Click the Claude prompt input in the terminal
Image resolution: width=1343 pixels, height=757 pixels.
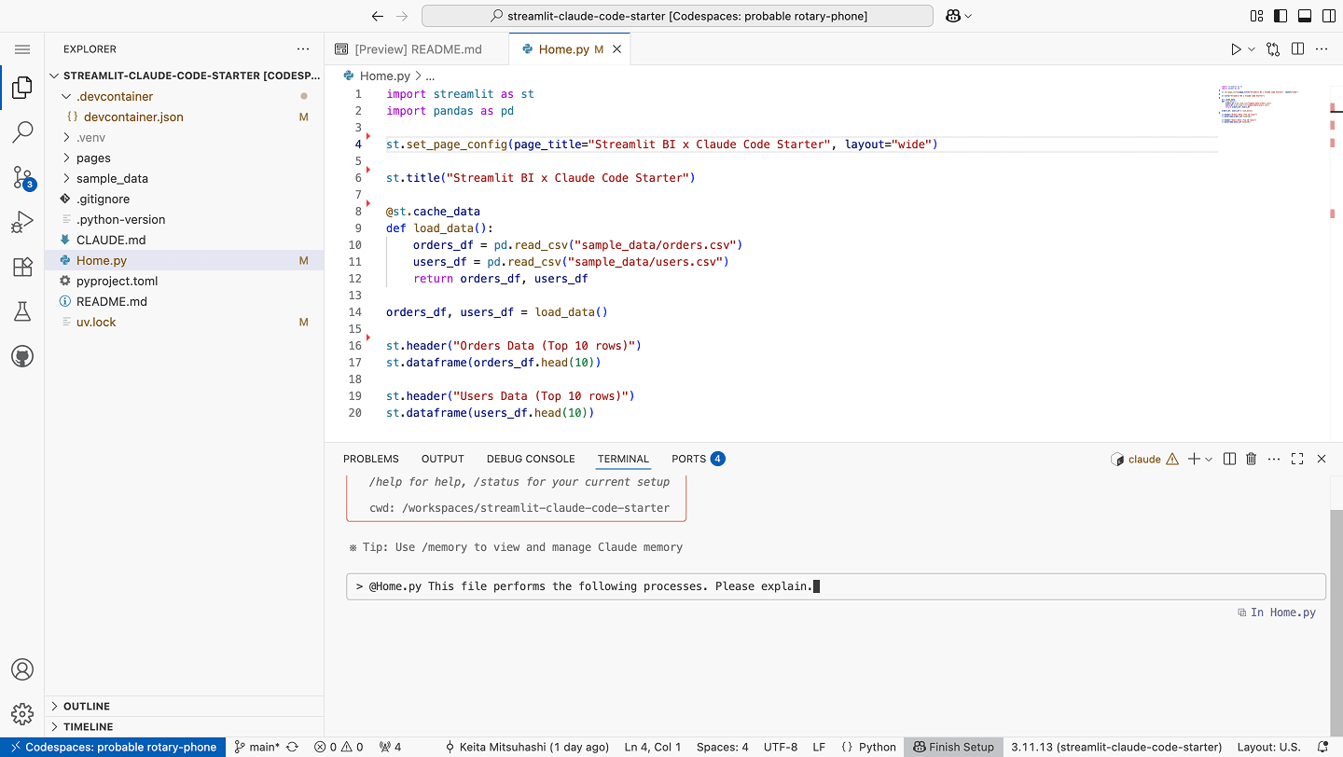point(835,585)
